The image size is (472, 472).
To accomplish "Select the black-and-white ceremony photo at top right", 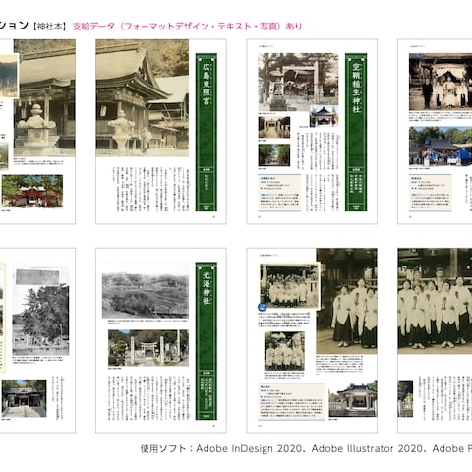I will [441, 82].
